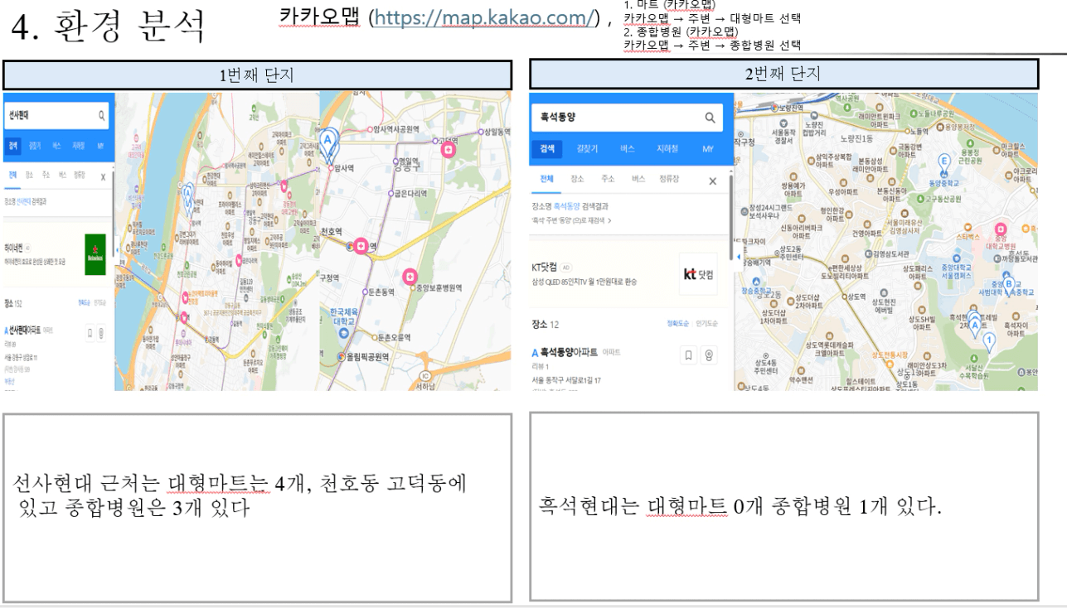This screenshot has width=1067, height=608.
Task: Select 버스 top tab in the 흑석동양 panel
Action: (x=628, y=148)
